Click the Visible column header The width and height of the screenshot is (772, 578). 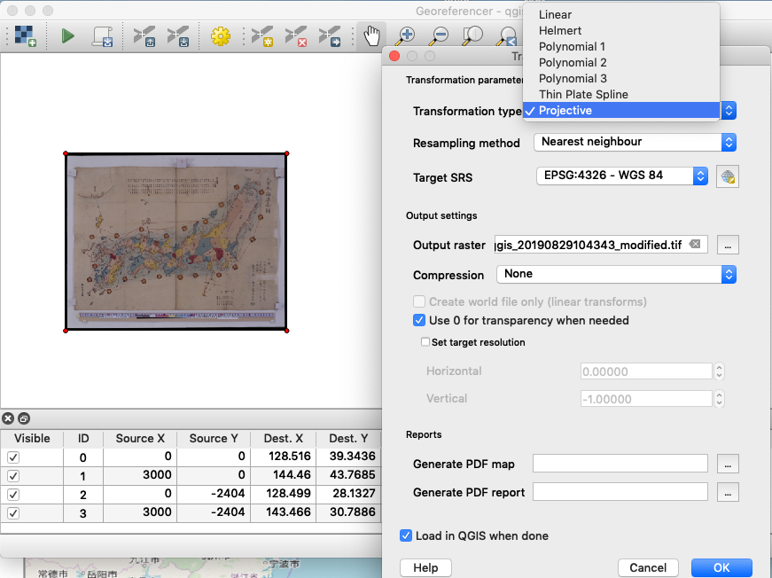click(x=32, y=438)
